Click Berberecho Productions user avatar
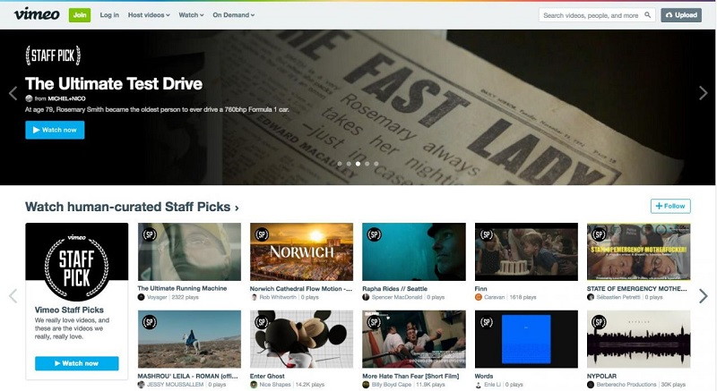 (x=591, y=385)
